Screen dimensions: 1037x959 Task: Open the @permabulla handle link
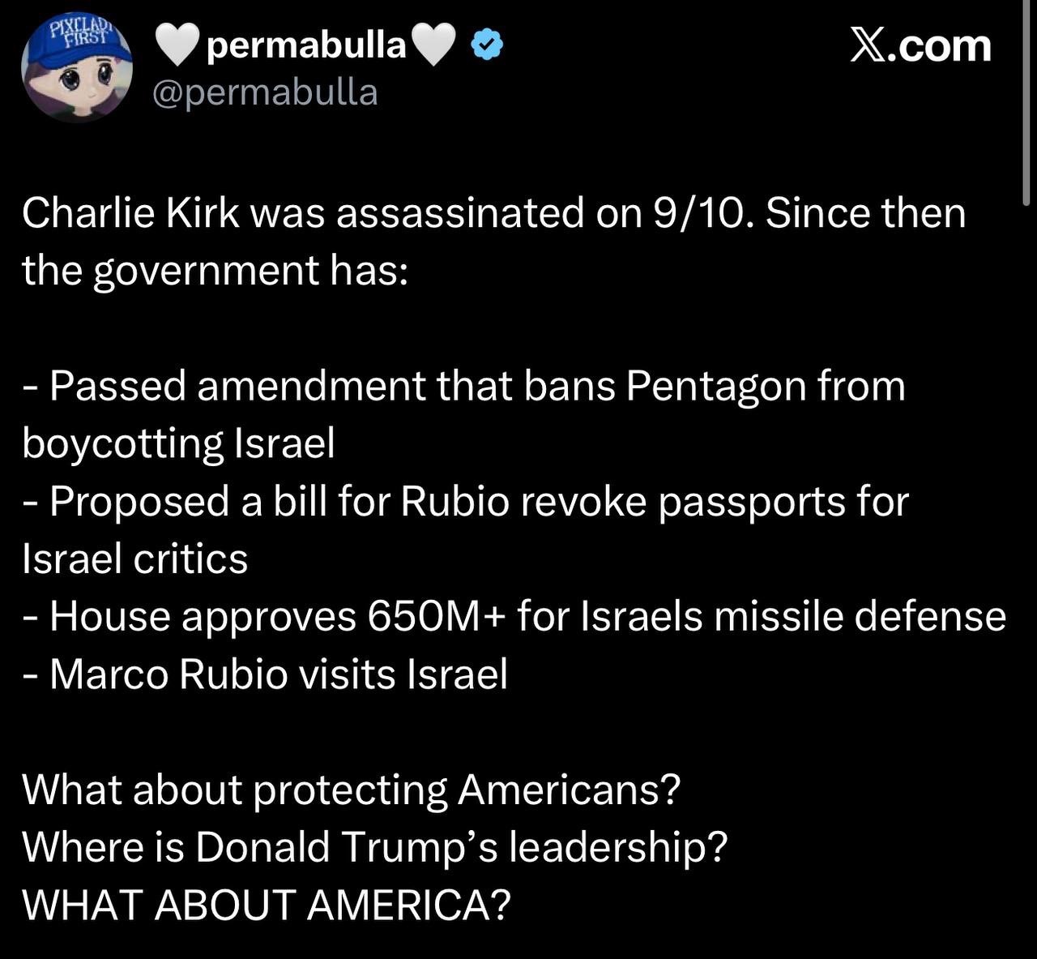tap(265, 92)
